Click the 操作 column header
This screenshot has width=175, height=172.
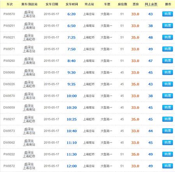(x=168, y=4)
